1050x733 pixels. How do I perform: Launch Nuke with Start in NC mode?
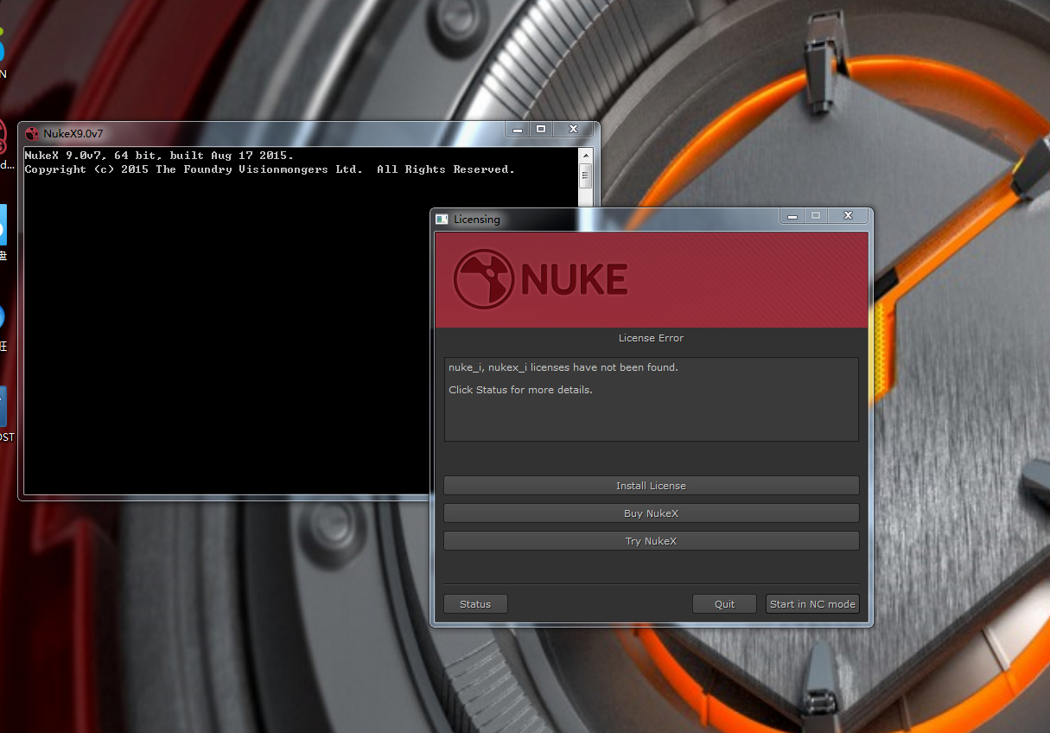click(812, 604)
